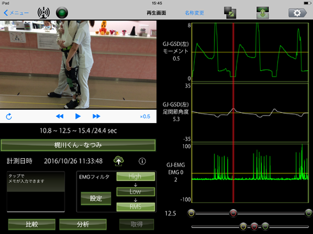The width and height of the screenshot is (313, 234).
Task: Reload the video with circular arrow
Action: (x=9, y=116)
